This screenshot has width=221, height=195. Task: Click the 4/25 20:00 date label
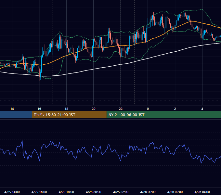(94, 192)
